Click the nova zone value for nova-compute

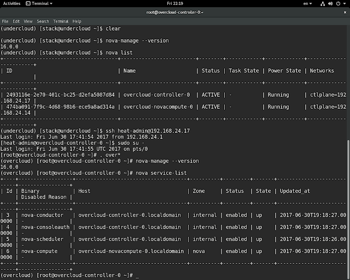[199, 252]
